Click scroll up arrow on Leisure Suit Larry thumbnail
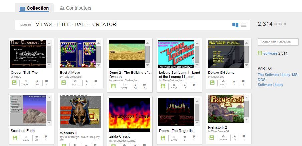 tap(197, 43)
